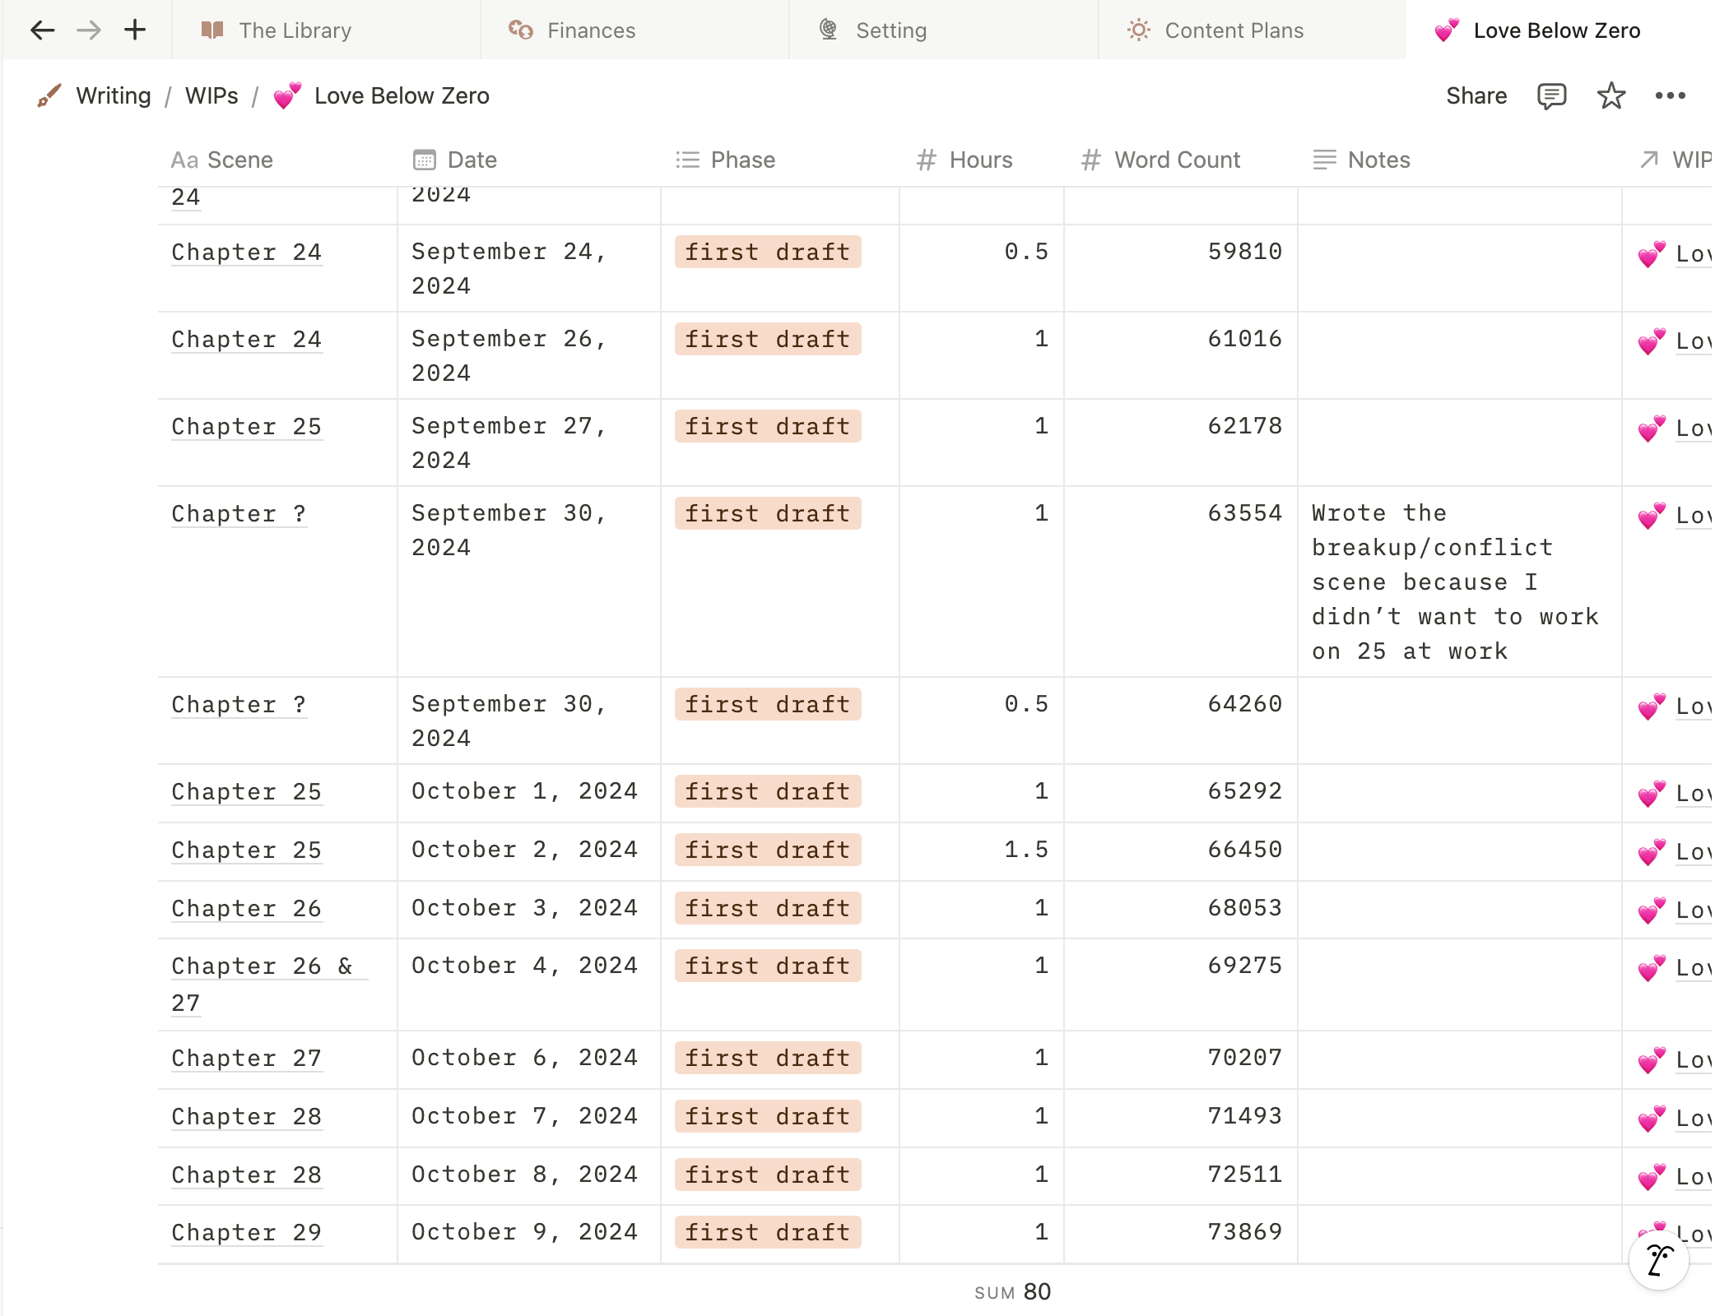Screen dimensions: 1715x1316
Task: Click the Hours SUM 80 calculation
Action: pos(1012,1291)
